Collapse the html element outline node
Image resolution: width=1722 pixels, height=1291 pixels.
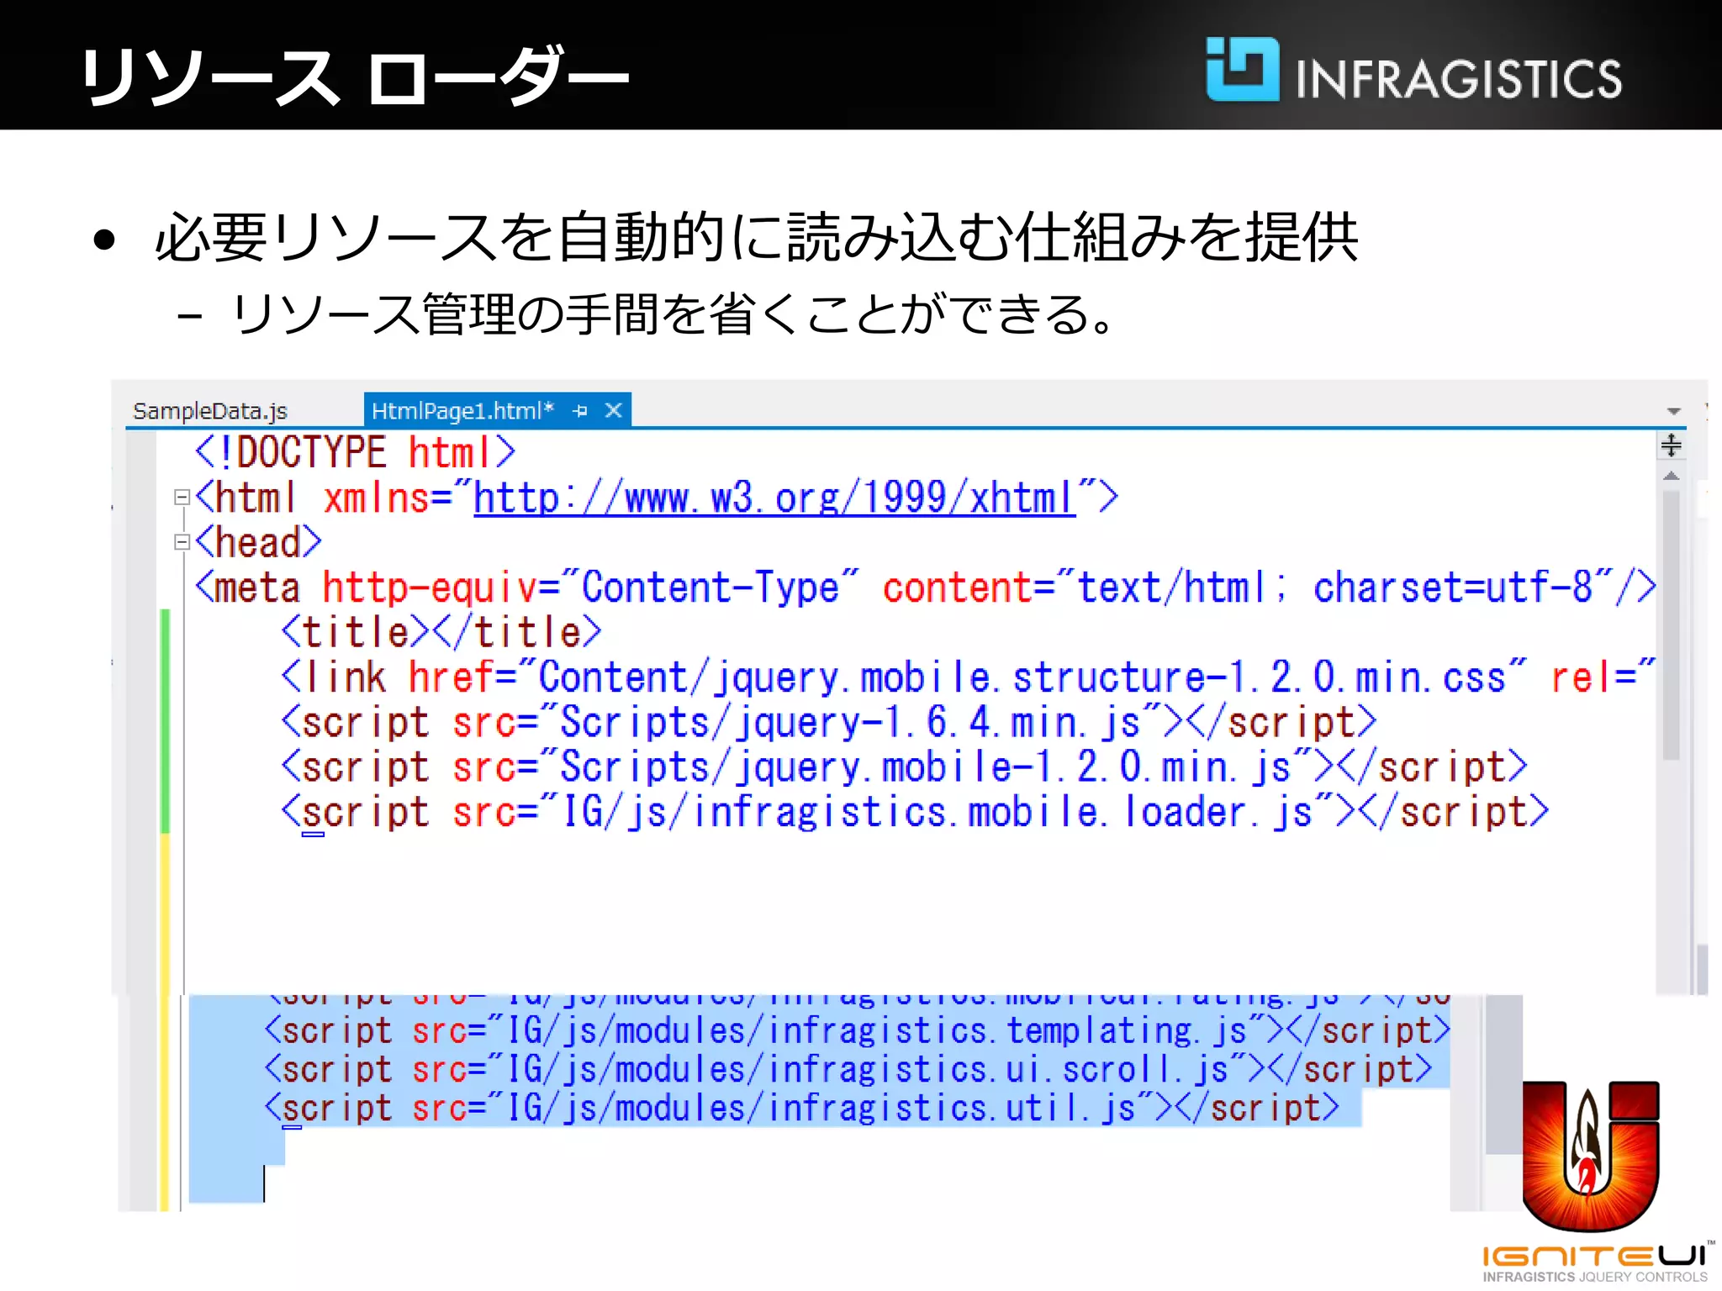[181, 498]
